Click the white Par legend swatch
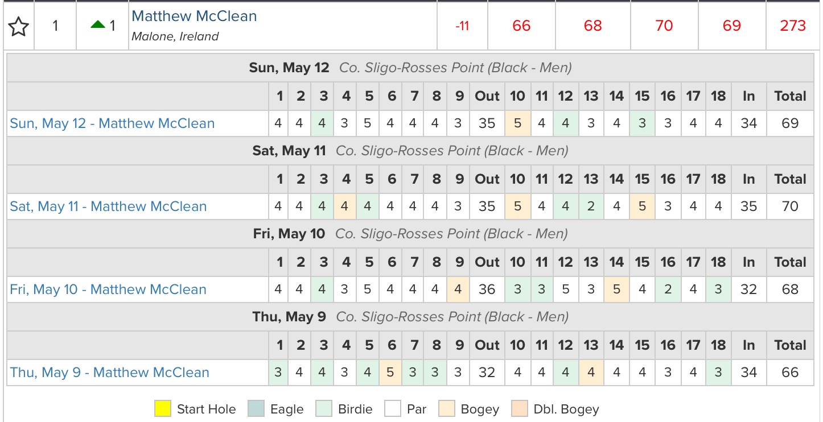The height and width of the screenshot is (422, 823). point(393,409)
